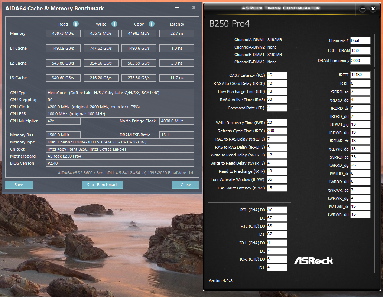Click the CAS# Latency (tCL) field
The image size is (383, 297).
(277, 75)
